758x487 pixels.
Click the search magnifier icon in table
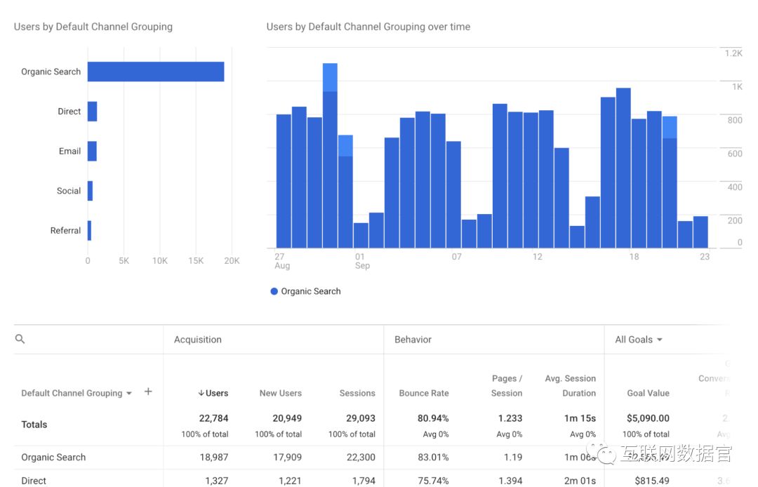[20, 340]
